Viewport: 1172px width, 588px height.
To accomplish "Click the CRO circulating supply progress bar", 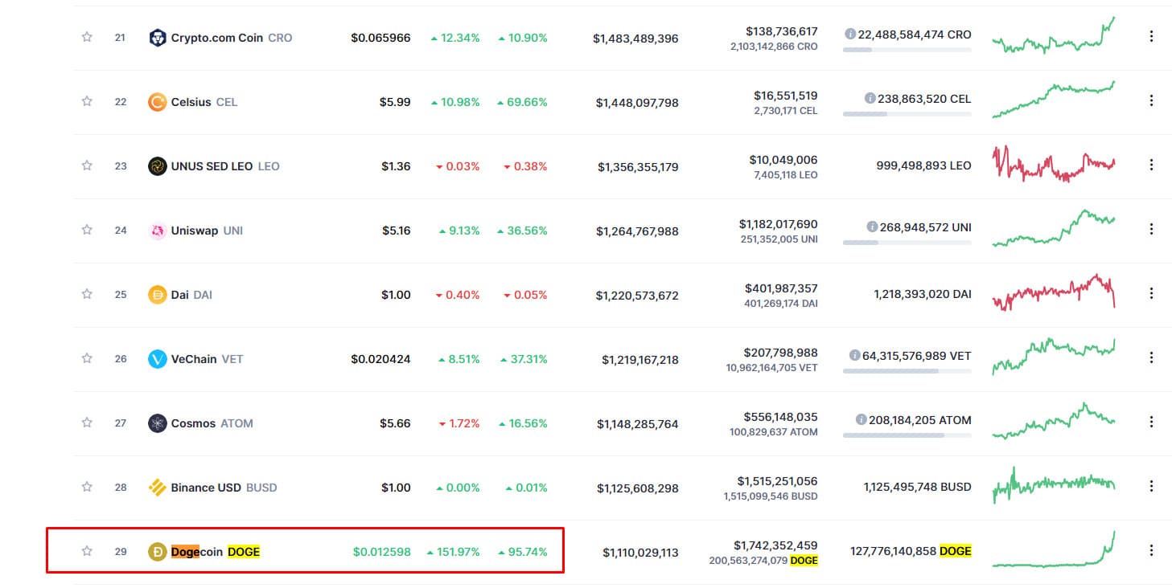I will [907, 50].
